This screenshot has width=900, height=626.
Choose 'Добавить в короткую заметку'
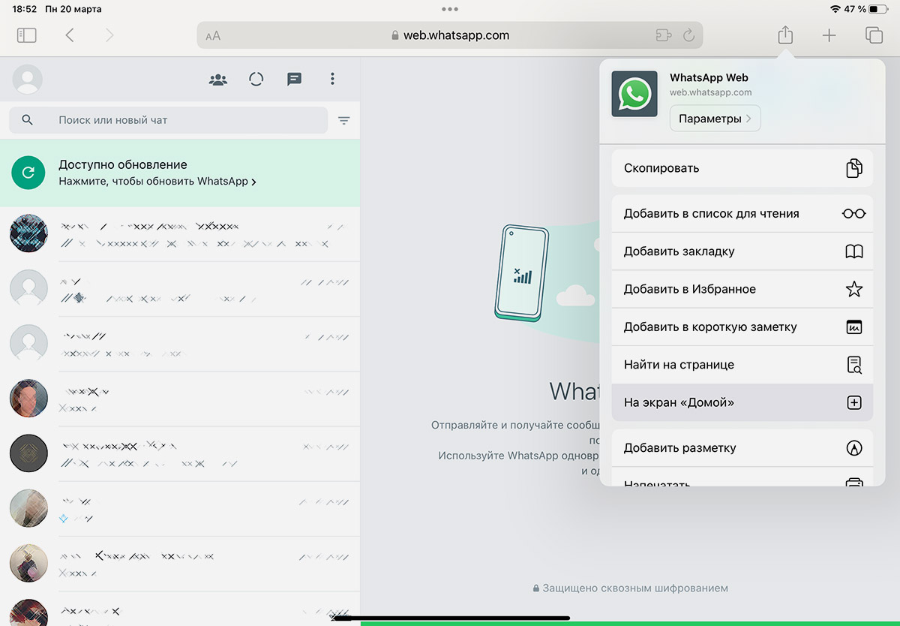tap(742, 327)
